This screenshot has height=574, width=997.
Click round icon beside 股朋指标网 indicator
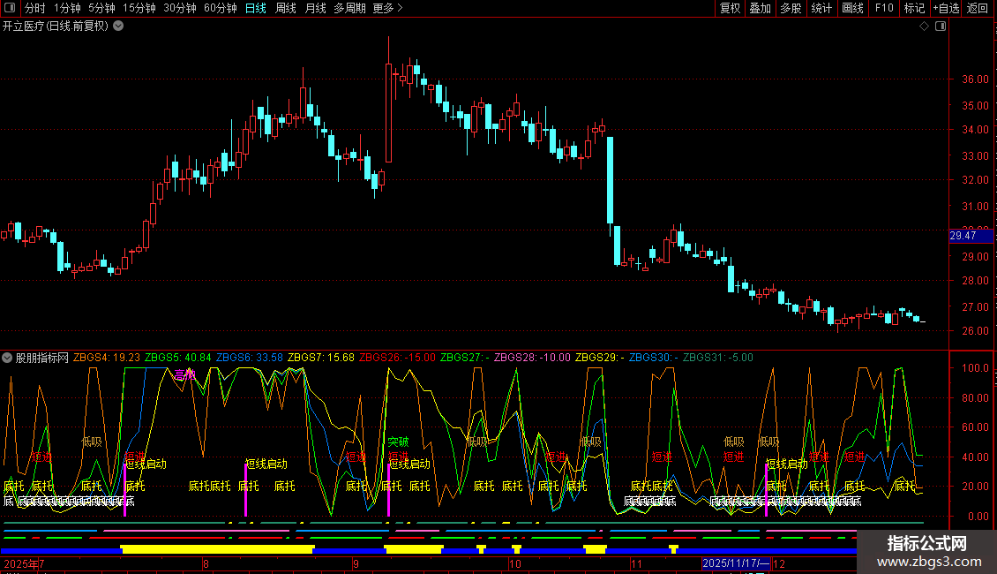pos(7,358)
